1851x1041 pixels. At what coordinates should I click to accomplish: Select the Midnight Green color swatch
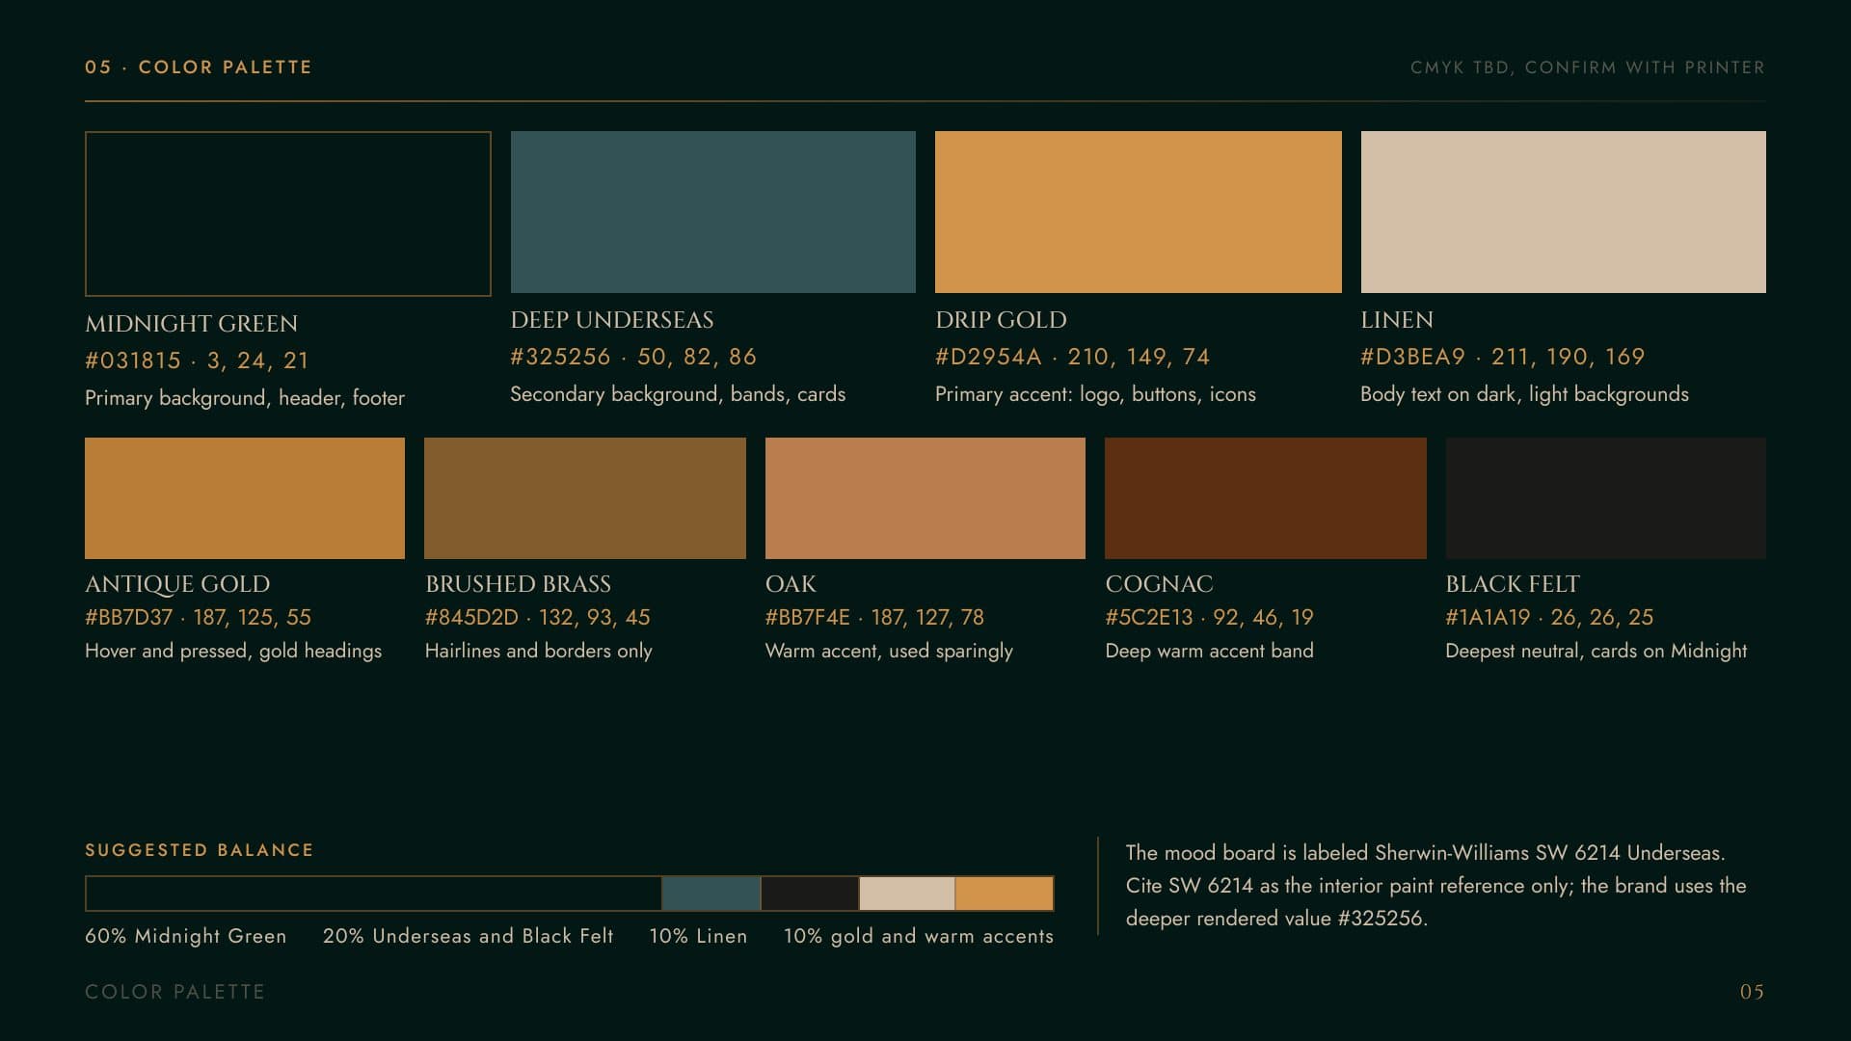287,213
